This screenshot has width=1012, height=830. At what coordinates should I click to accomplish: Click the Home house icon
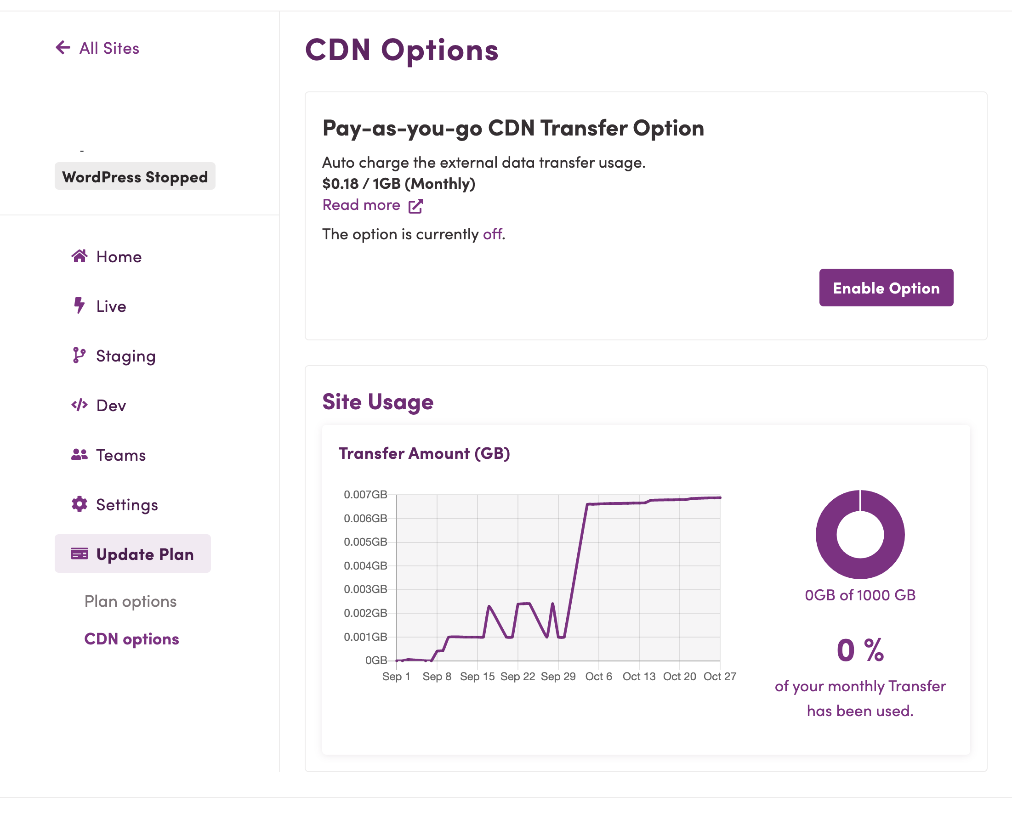[x=80, y=256]
